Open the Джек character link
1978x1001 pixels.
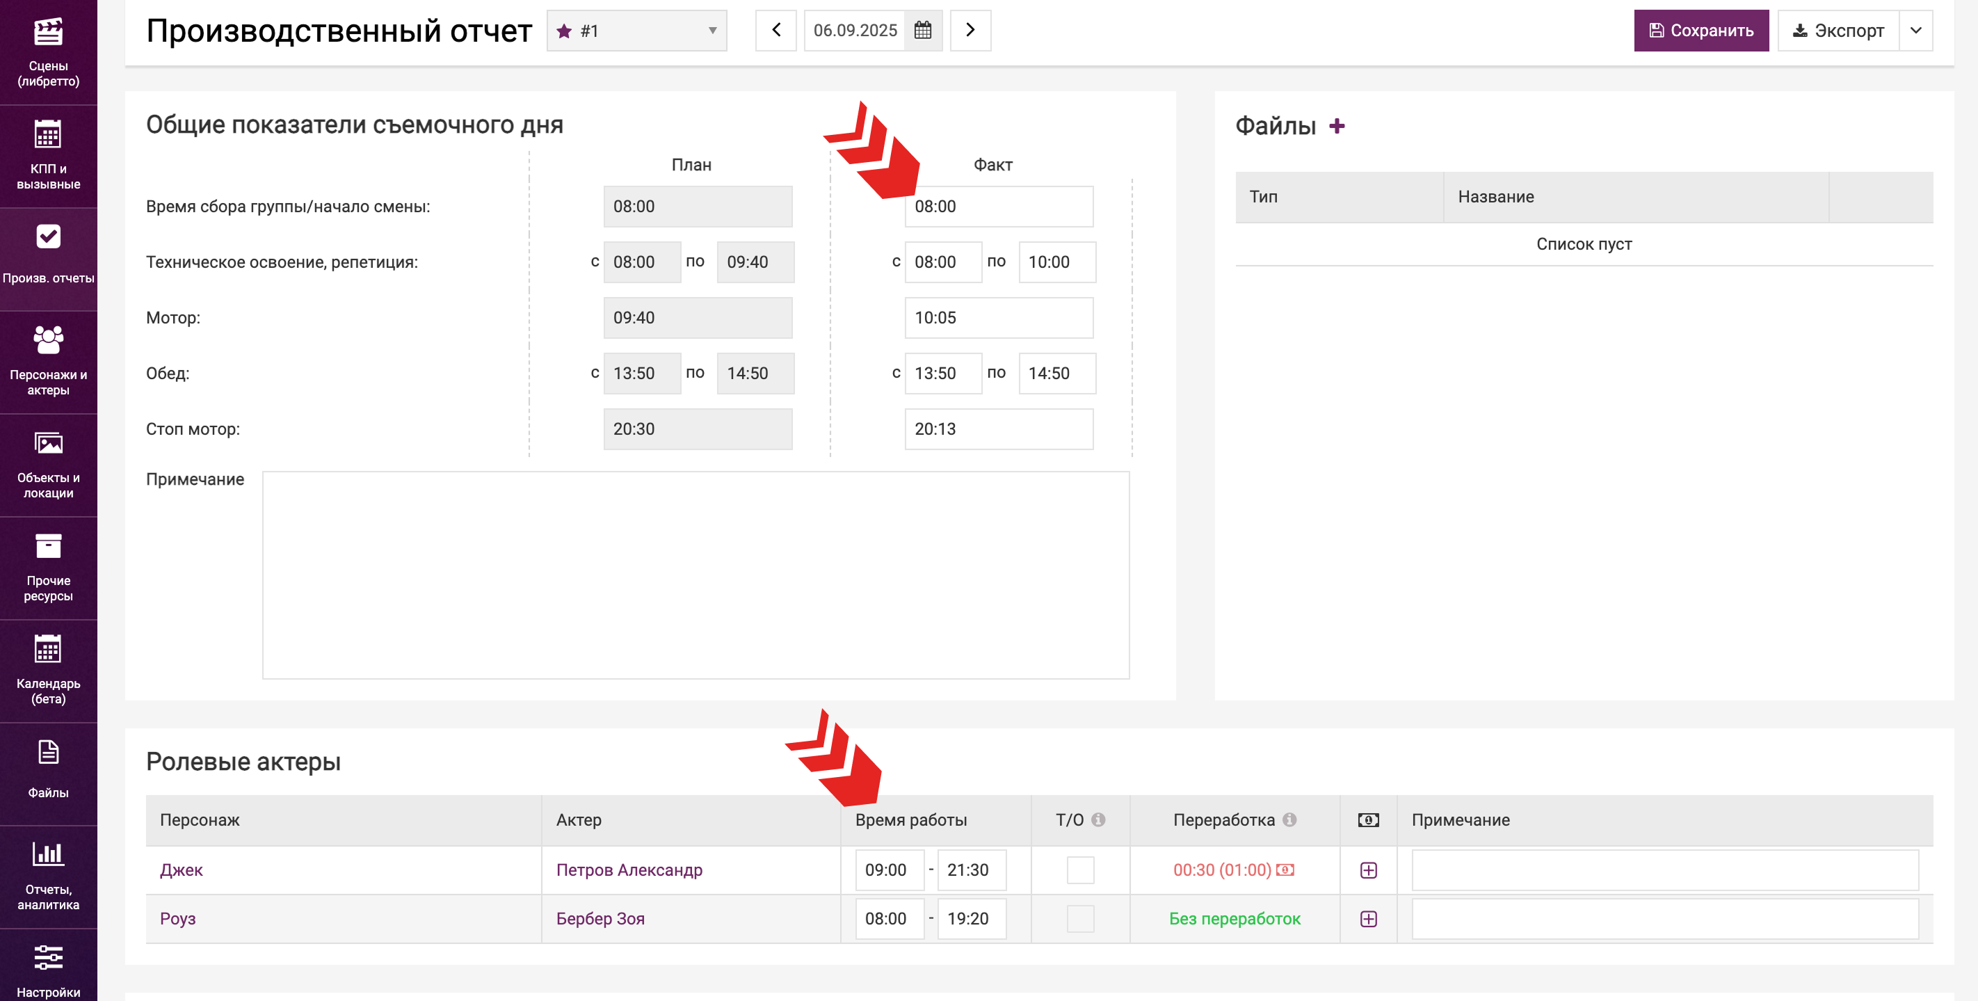pos(182,870)
